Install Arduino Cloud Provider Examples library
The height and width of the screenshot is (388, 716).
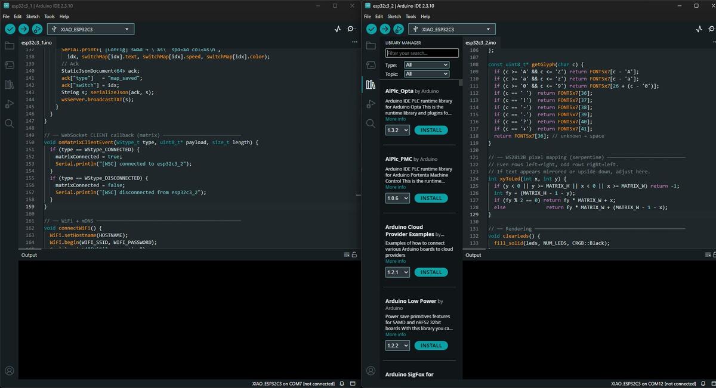click(x=431, y=272)
